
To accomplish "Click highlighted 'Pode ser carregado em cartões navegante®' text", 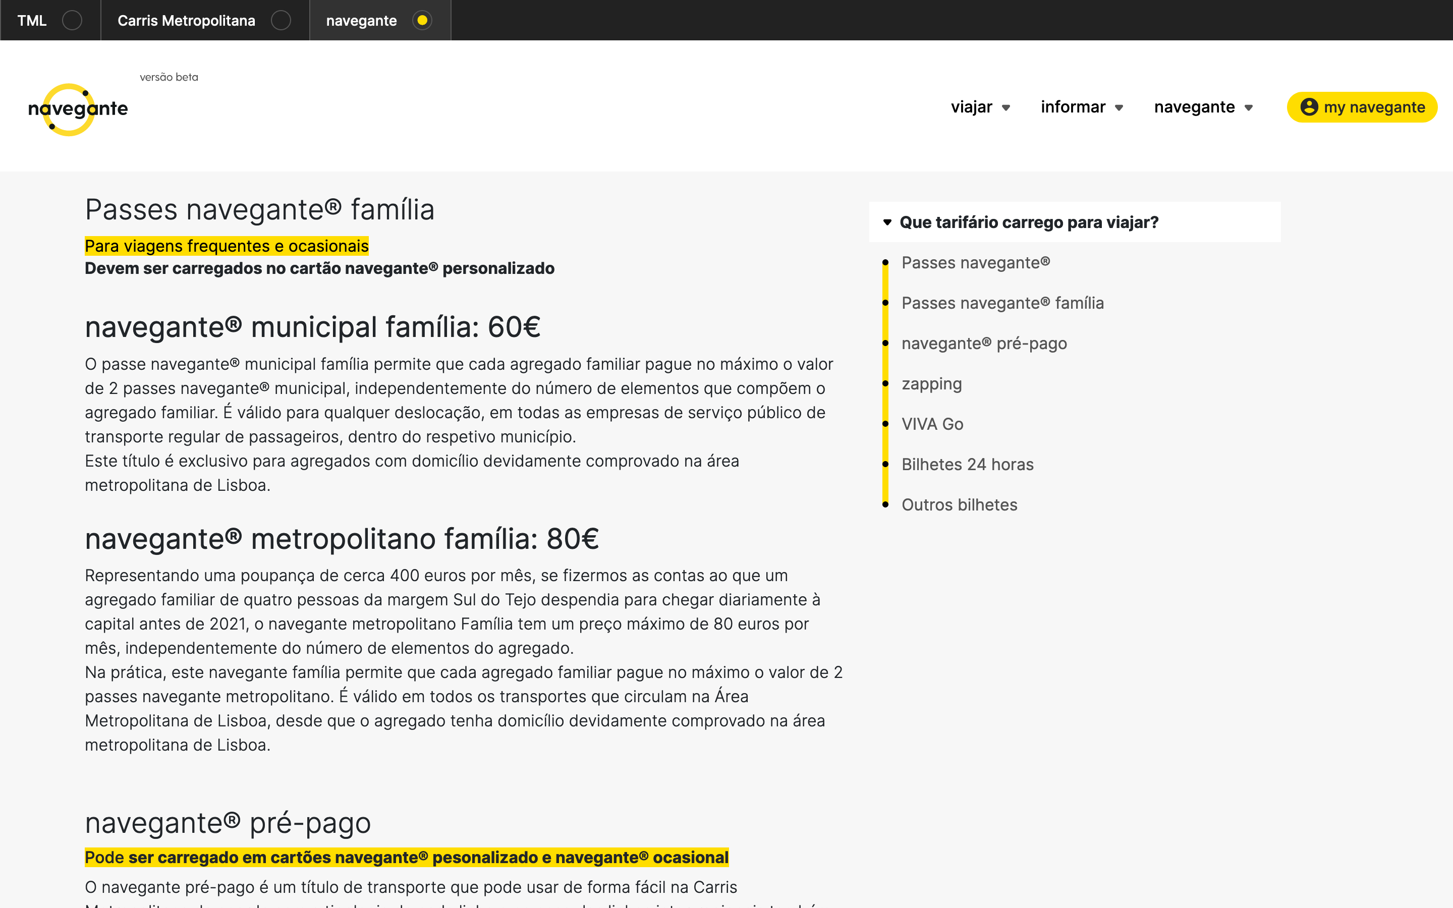I will pos(407,858).
